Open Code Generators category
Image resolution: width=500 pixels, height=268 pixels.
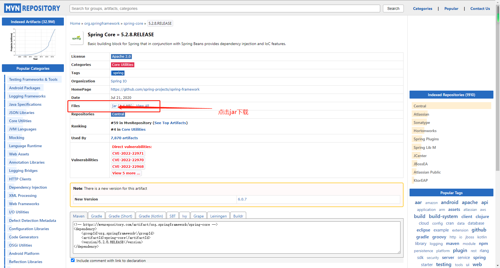pos(24,237)
